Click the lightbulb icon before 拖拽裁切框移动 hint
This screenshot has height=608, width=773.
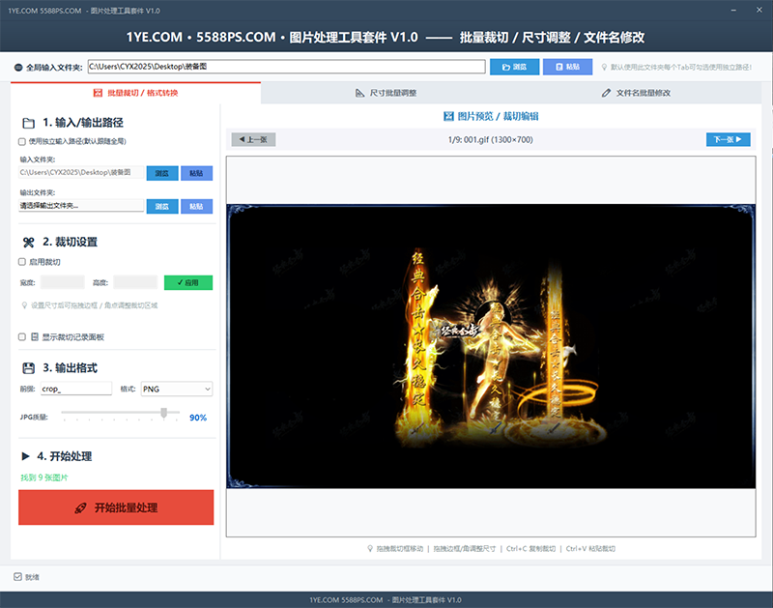tap(370, 548)
